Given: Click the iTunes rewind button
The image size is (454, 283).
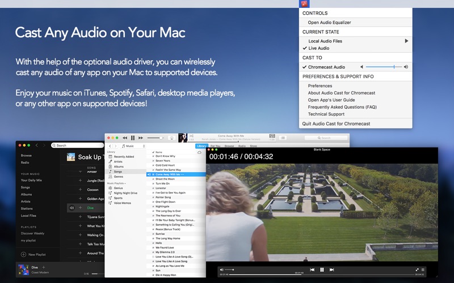Looking at the screenshot, I should (x=125, y=138).
